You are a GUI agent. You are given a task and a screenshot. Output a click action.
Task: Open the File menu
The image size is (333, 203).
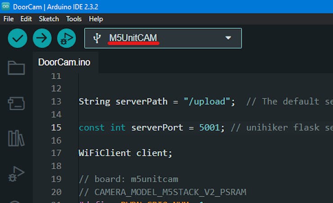pyautogui.click(x=9, y=19)
